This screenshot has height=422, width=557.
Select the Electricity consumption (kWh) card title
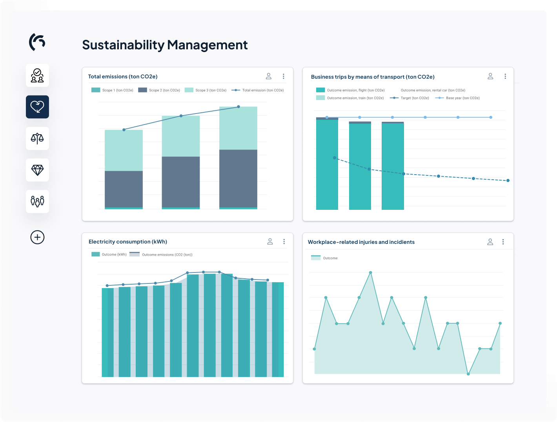(128, 242)
